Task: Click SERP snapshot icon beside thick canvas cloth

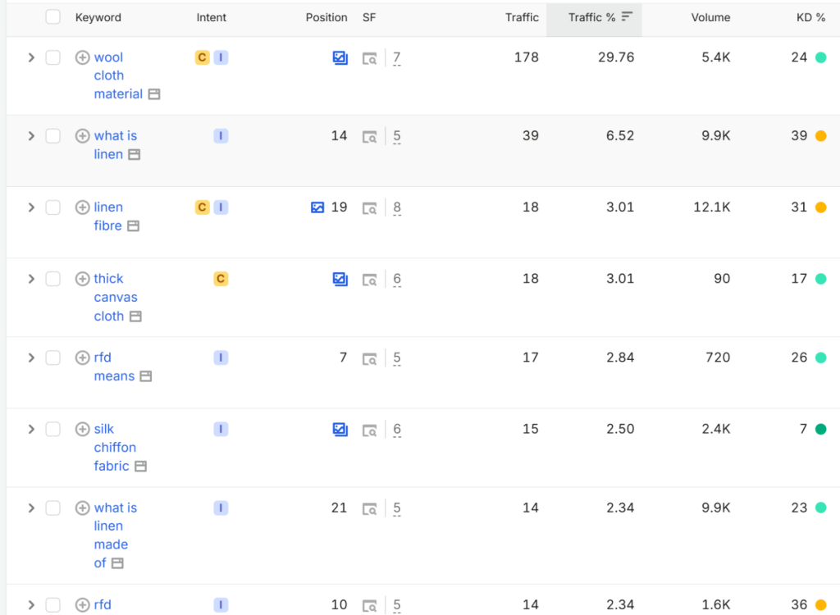Action: pyautogui.click(x=370, y=280)
